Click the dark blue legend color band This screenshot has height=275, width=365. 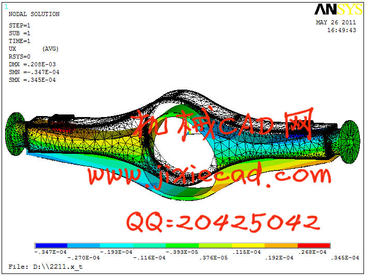[x=51, y=245]
